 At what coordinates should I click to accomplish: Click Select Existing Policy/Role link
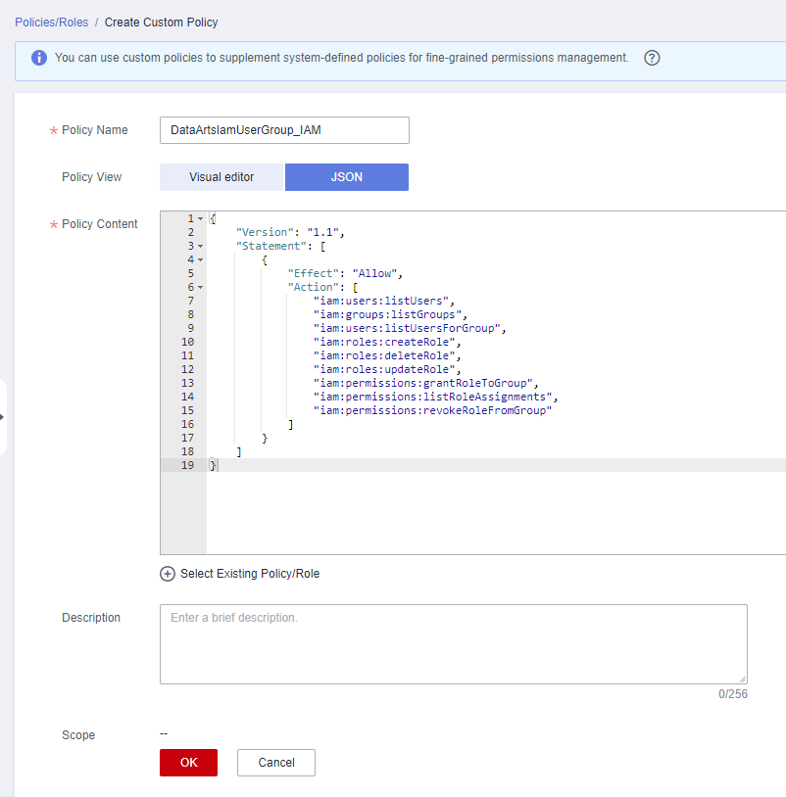click(250, 574)
